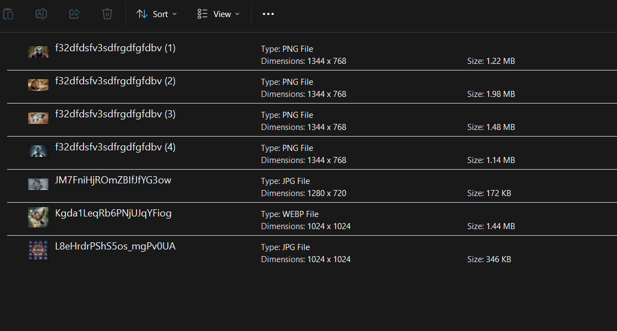Viewport: 617px width, 331px height.
Task: Click the Rename icon in toolbar
Action: pos(41,14)
